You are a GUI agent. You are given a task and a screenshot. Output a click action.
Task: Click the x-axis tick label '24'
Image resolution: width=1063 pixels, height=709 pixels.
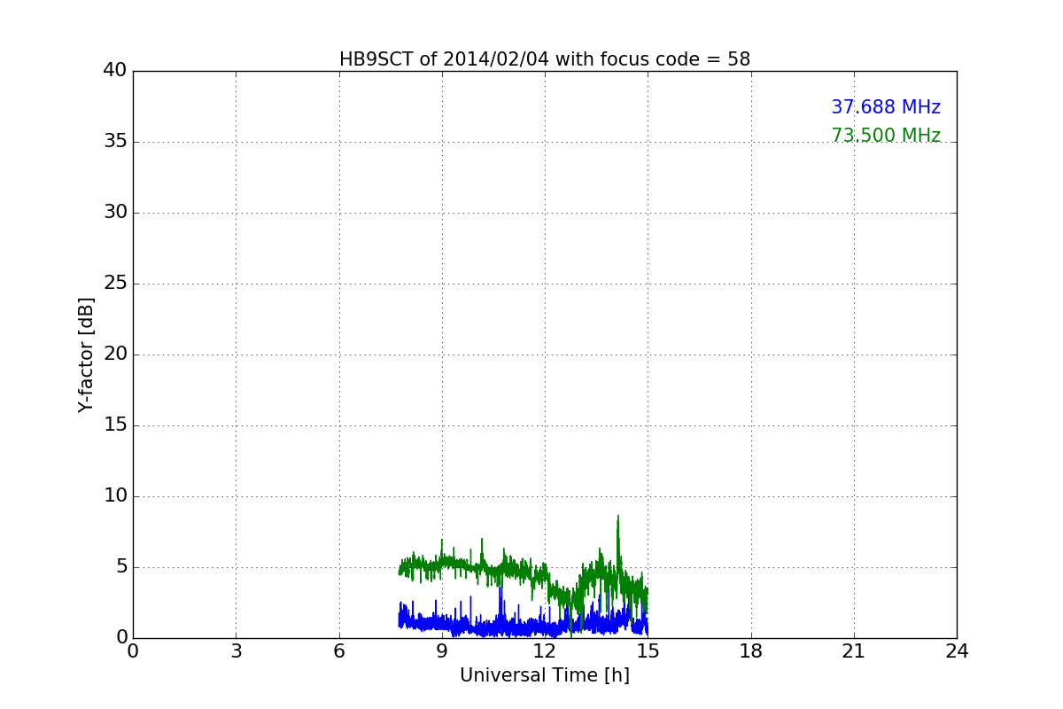pyautogui.click(x=957, y=651)
